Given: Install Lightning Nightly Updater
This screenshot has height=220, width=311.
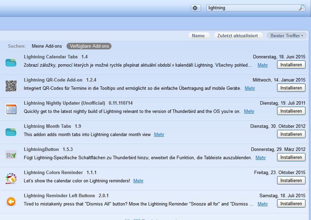Looking at the screenshot, I should 291,111.
